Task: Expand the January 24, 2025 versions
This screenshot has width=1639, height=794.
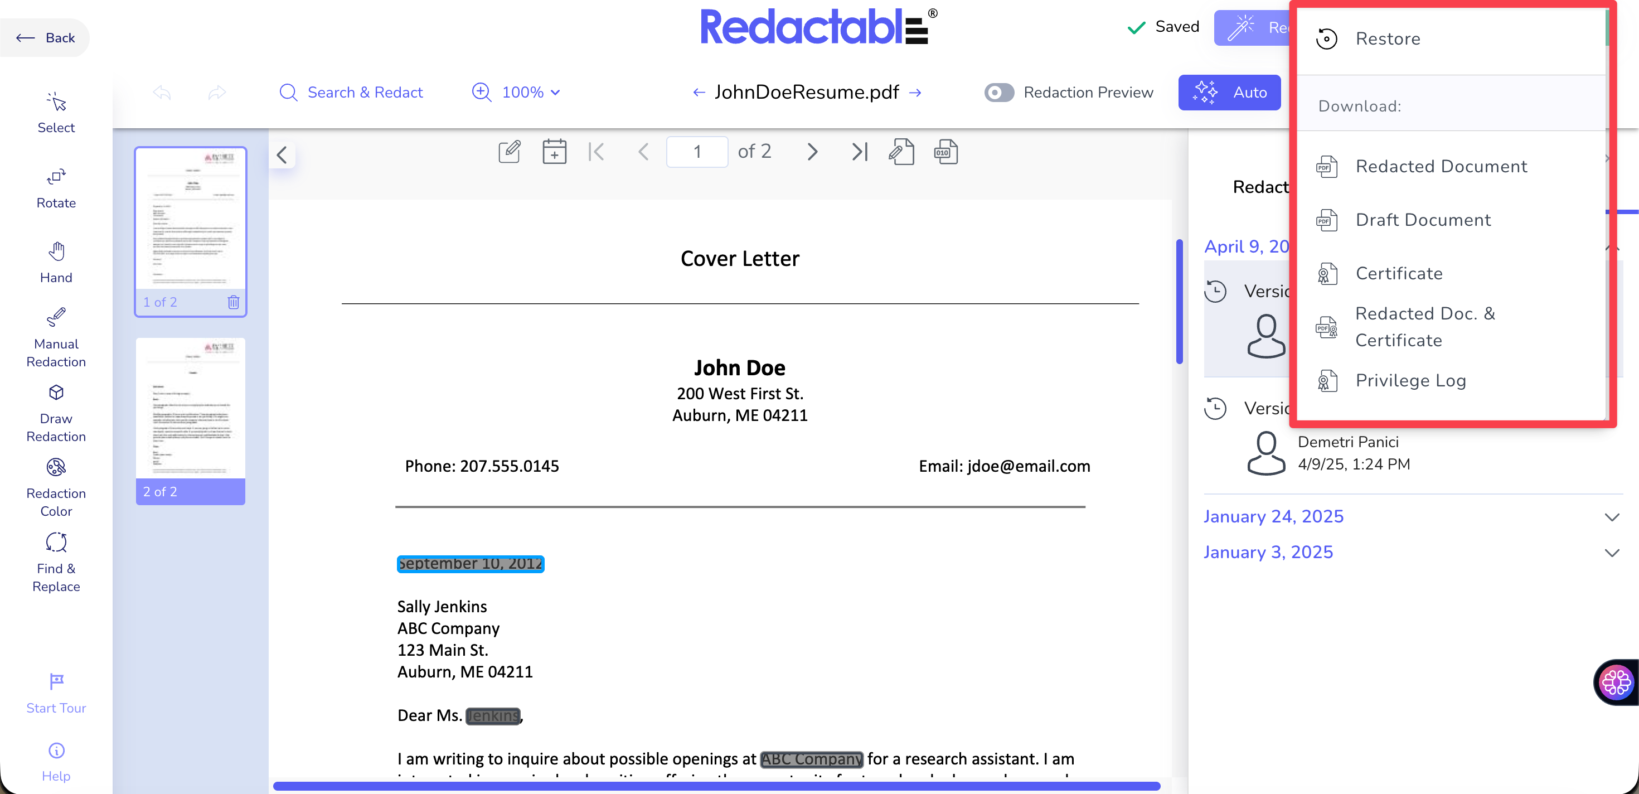Action: [x=1413, y=517]
